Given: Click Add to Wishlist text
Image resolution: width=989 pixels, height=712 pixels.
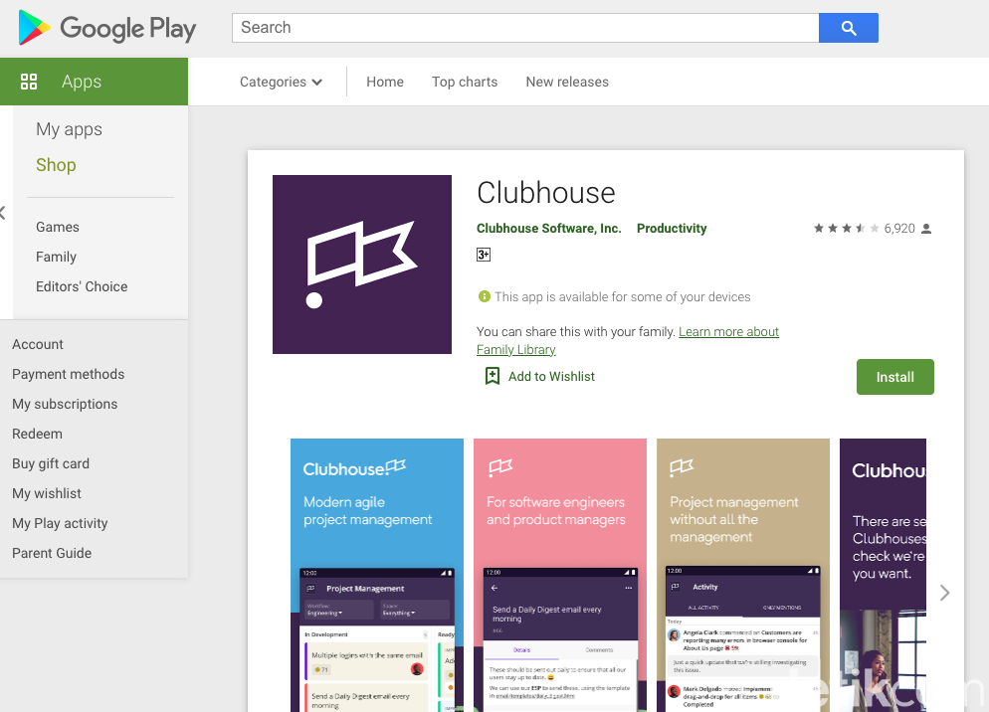Looking at the screenshot, I should (551, 377).
